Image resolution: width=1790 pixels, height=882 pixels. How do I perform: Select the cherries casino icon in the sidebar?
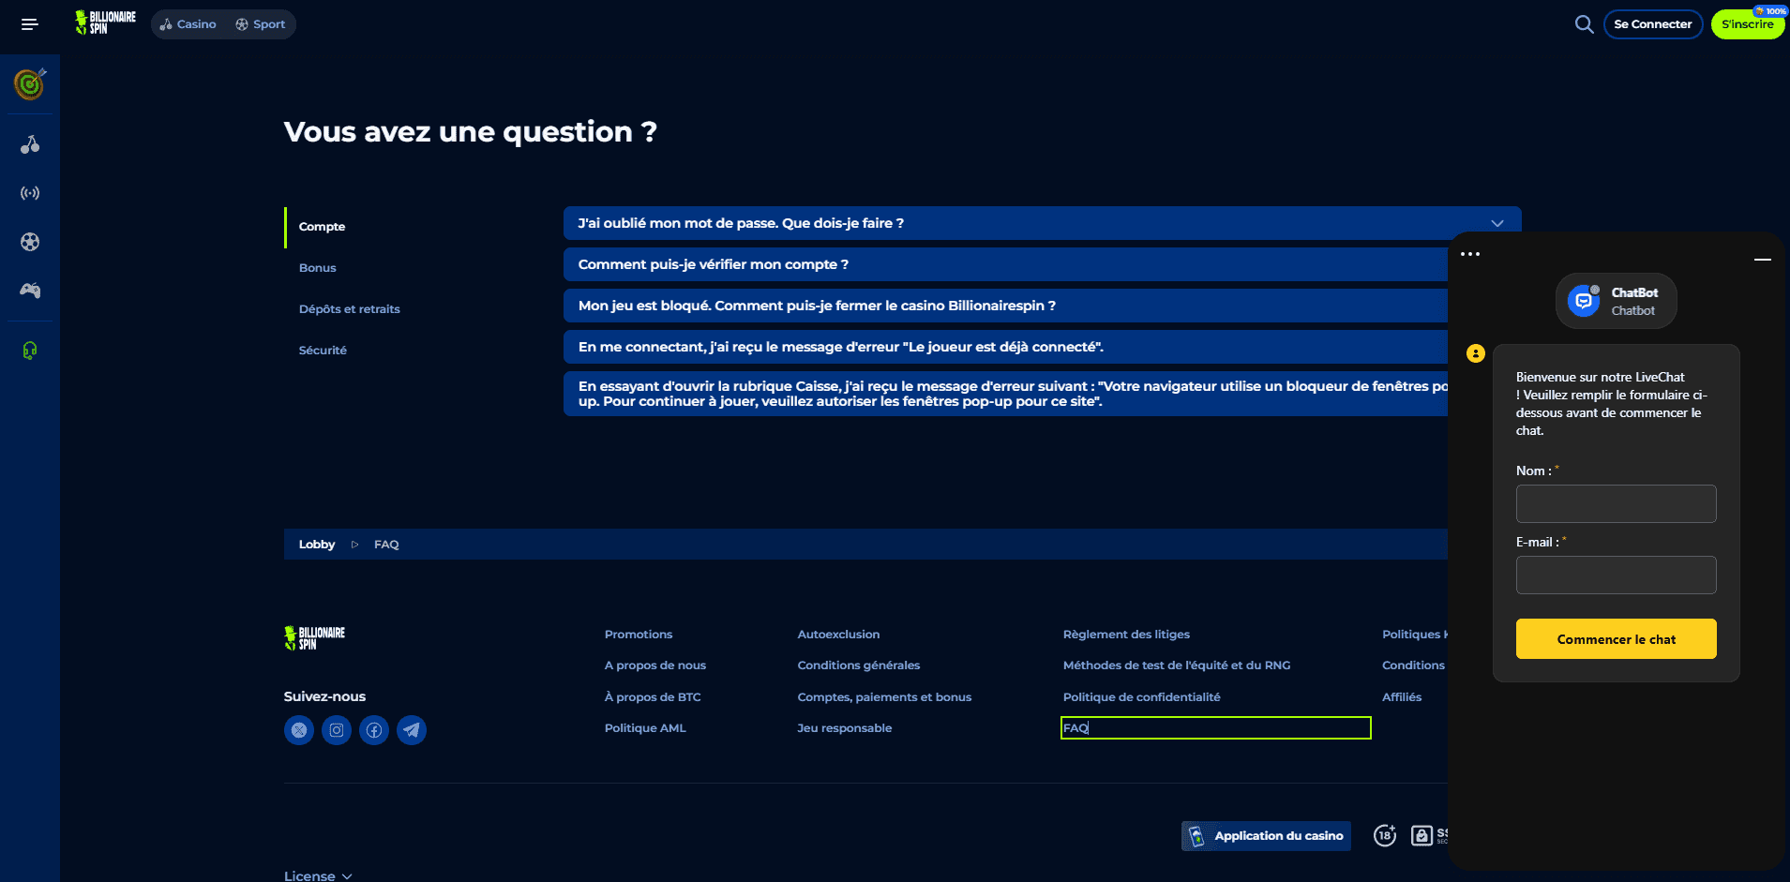point(30,144)
